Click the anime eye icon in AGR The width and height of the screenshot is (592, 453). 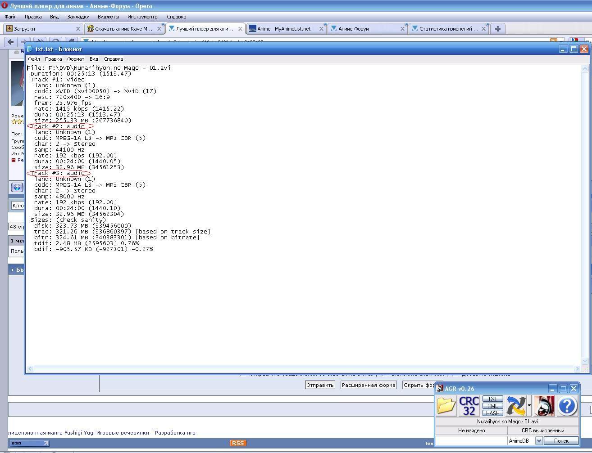544,406
